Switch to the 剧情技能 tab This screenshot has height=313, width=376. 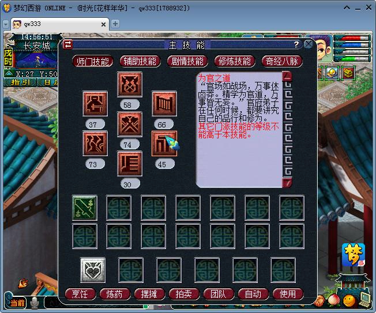187,61
